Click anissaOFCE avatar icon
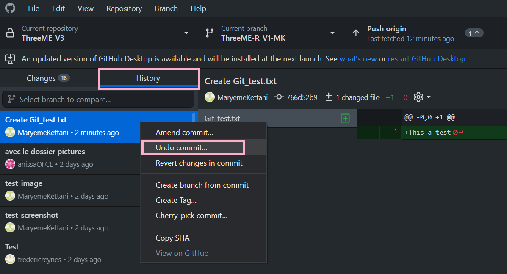This screenshot has width=507, height=274. pos(10,164)
